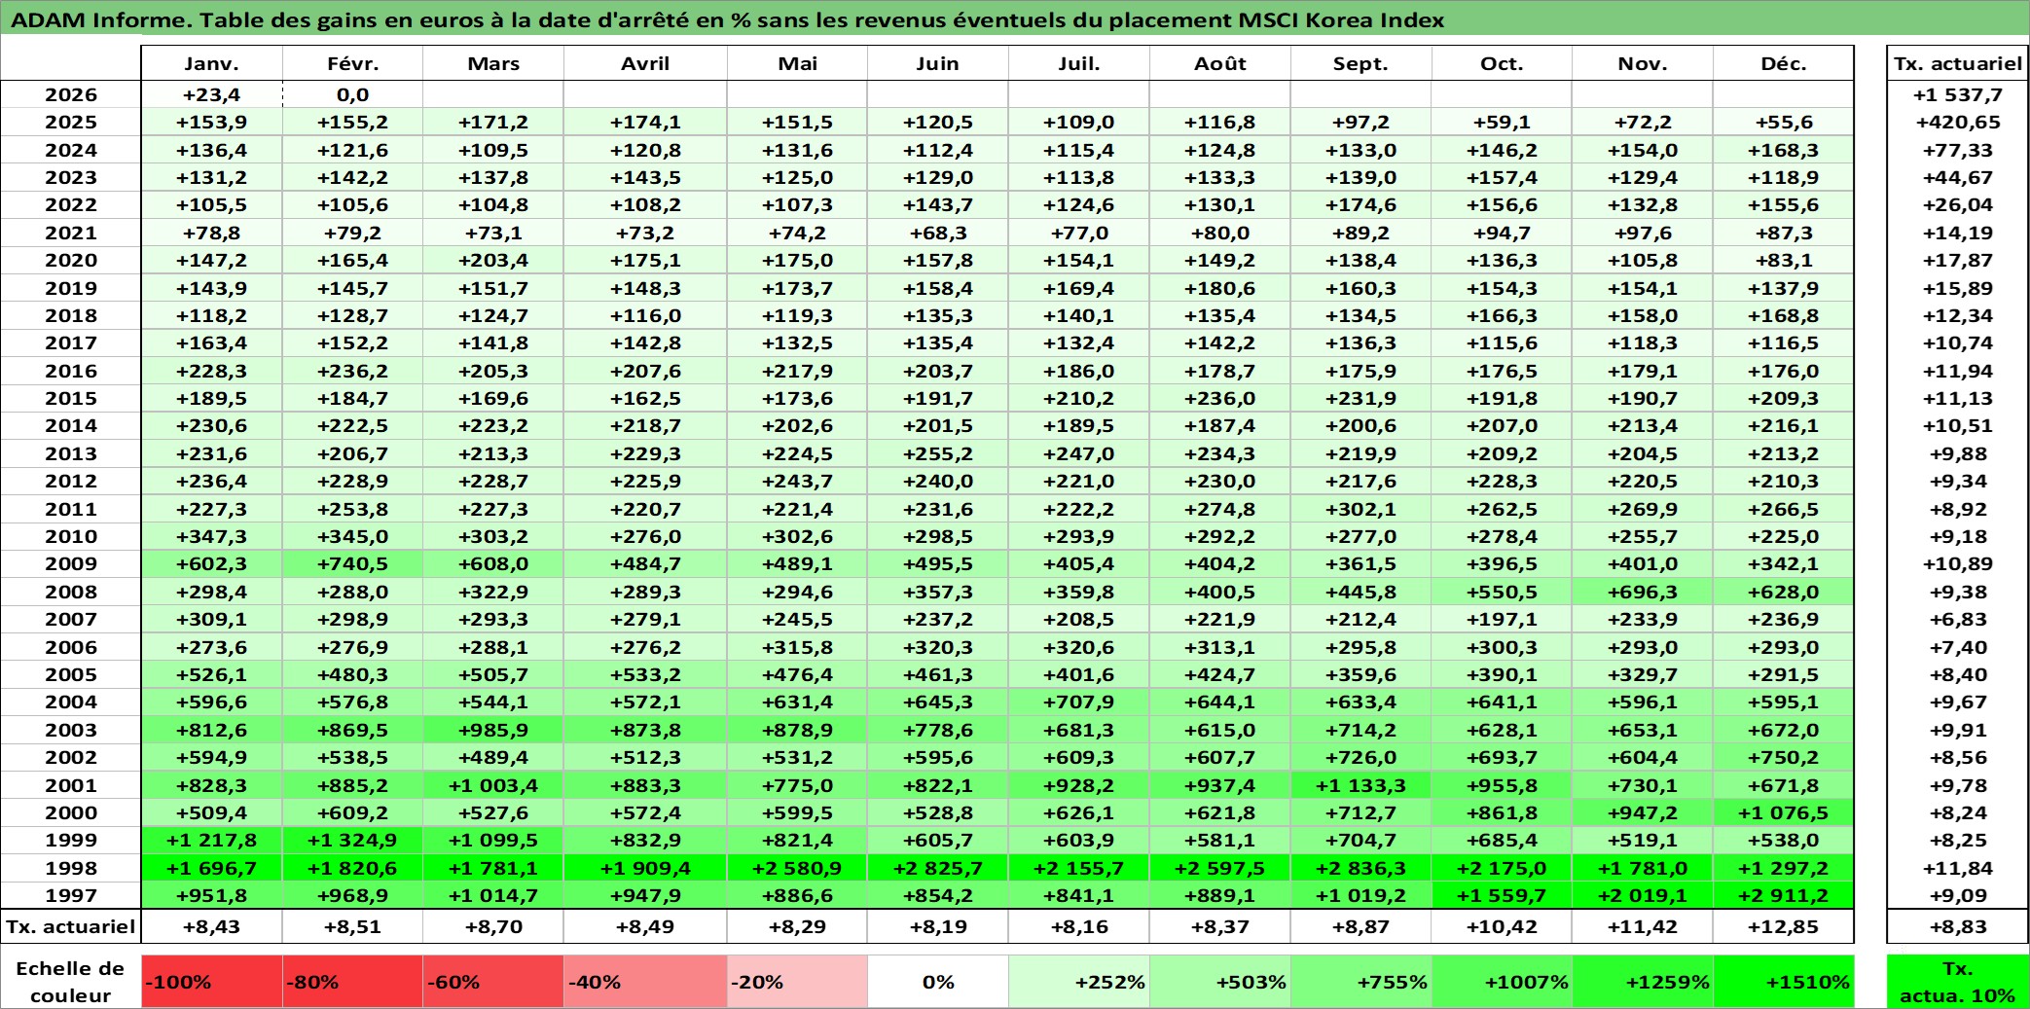Click the +533,2 cell in 2005
Screen dimensions: 2030x1009
(645, 674)
